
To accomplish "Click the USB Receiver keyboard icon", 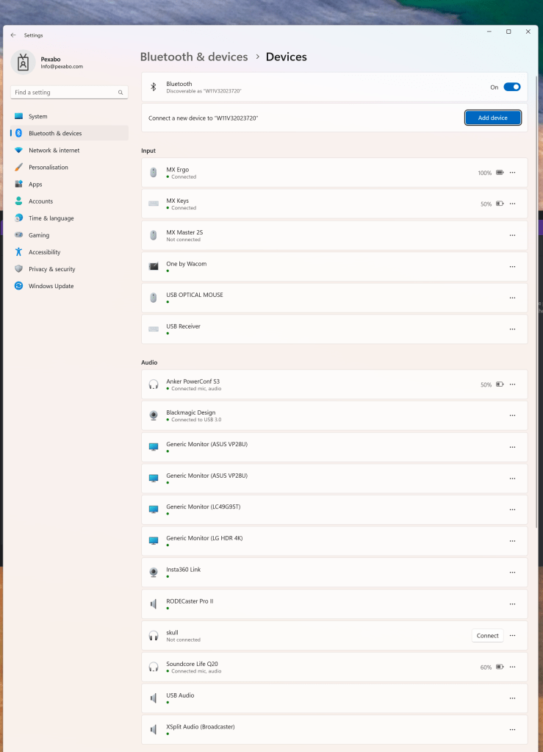I will tap(154, 329).
